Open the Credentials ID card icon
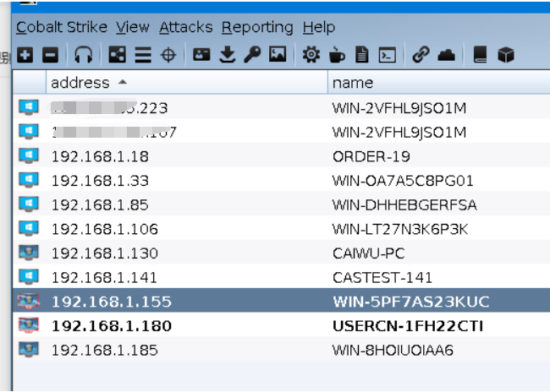550x392 pixels. click(x=201, y=55)
